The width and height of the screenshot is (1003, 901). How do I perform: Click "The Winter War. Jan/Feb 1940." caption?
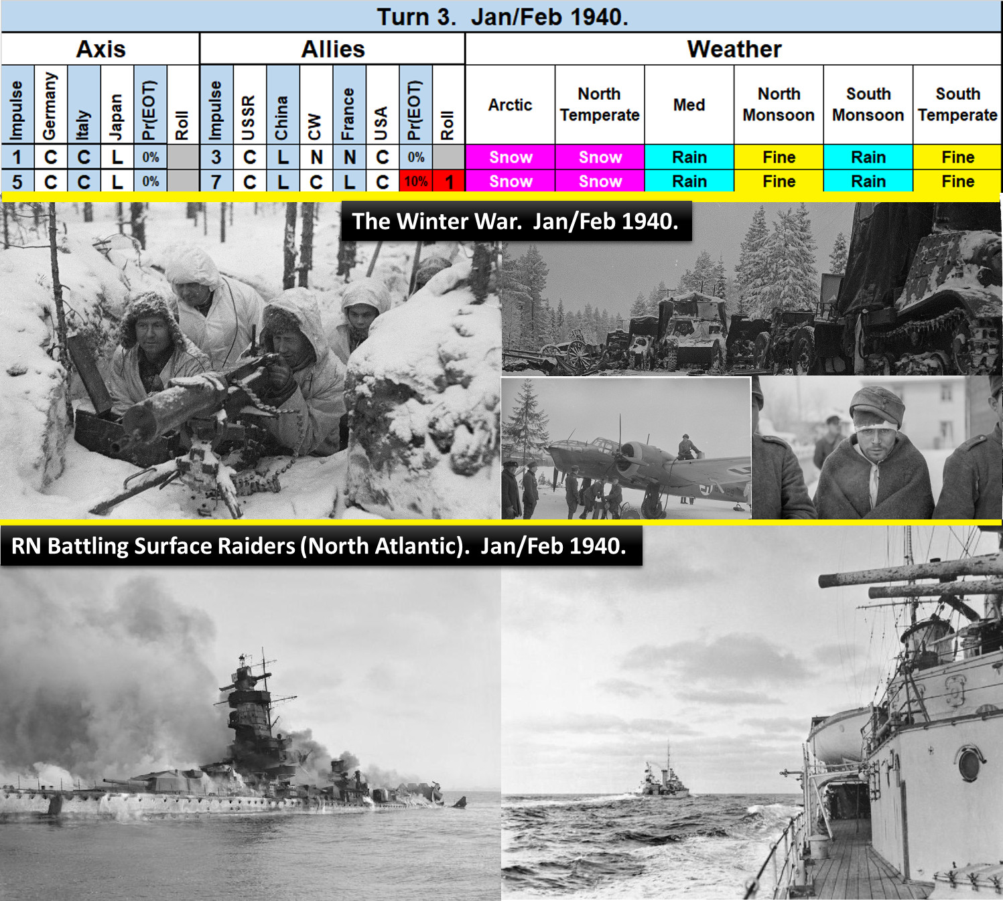(516, 221)
